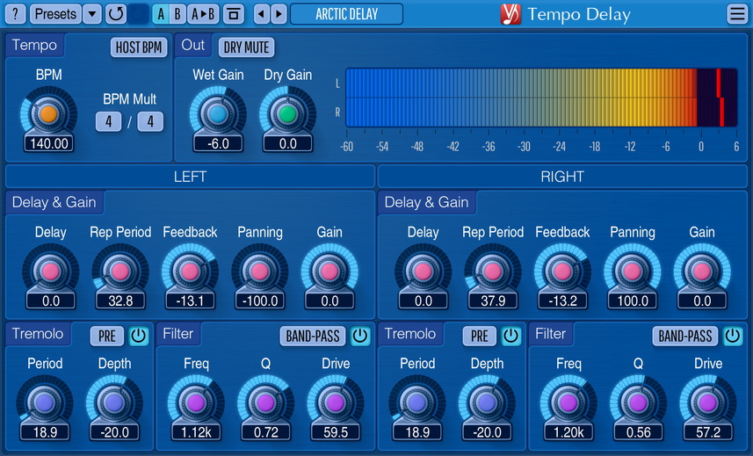Click the HOST BPM button
The width and height of the screenshot is (753, 456).
[x=139, y=47]
